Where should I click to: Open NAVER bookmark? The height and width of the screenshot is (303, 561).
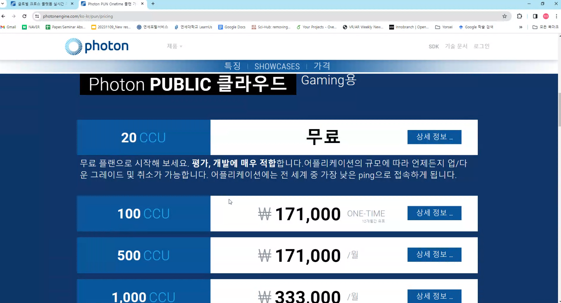click(x=31, y=27)
